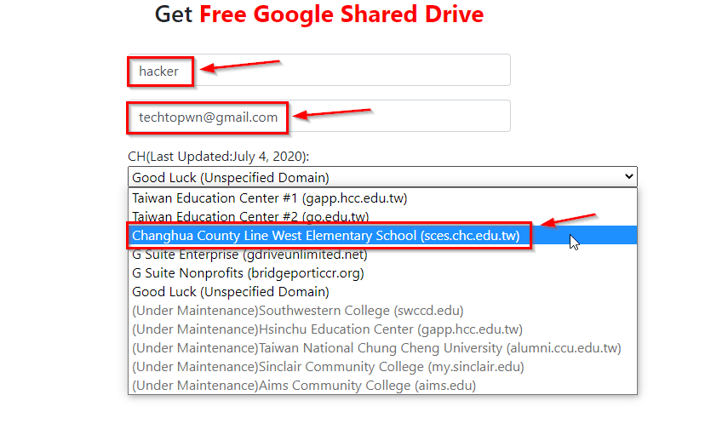Select G Suite Nonprofits (bridgeporticcr.org)

(249, 273)
